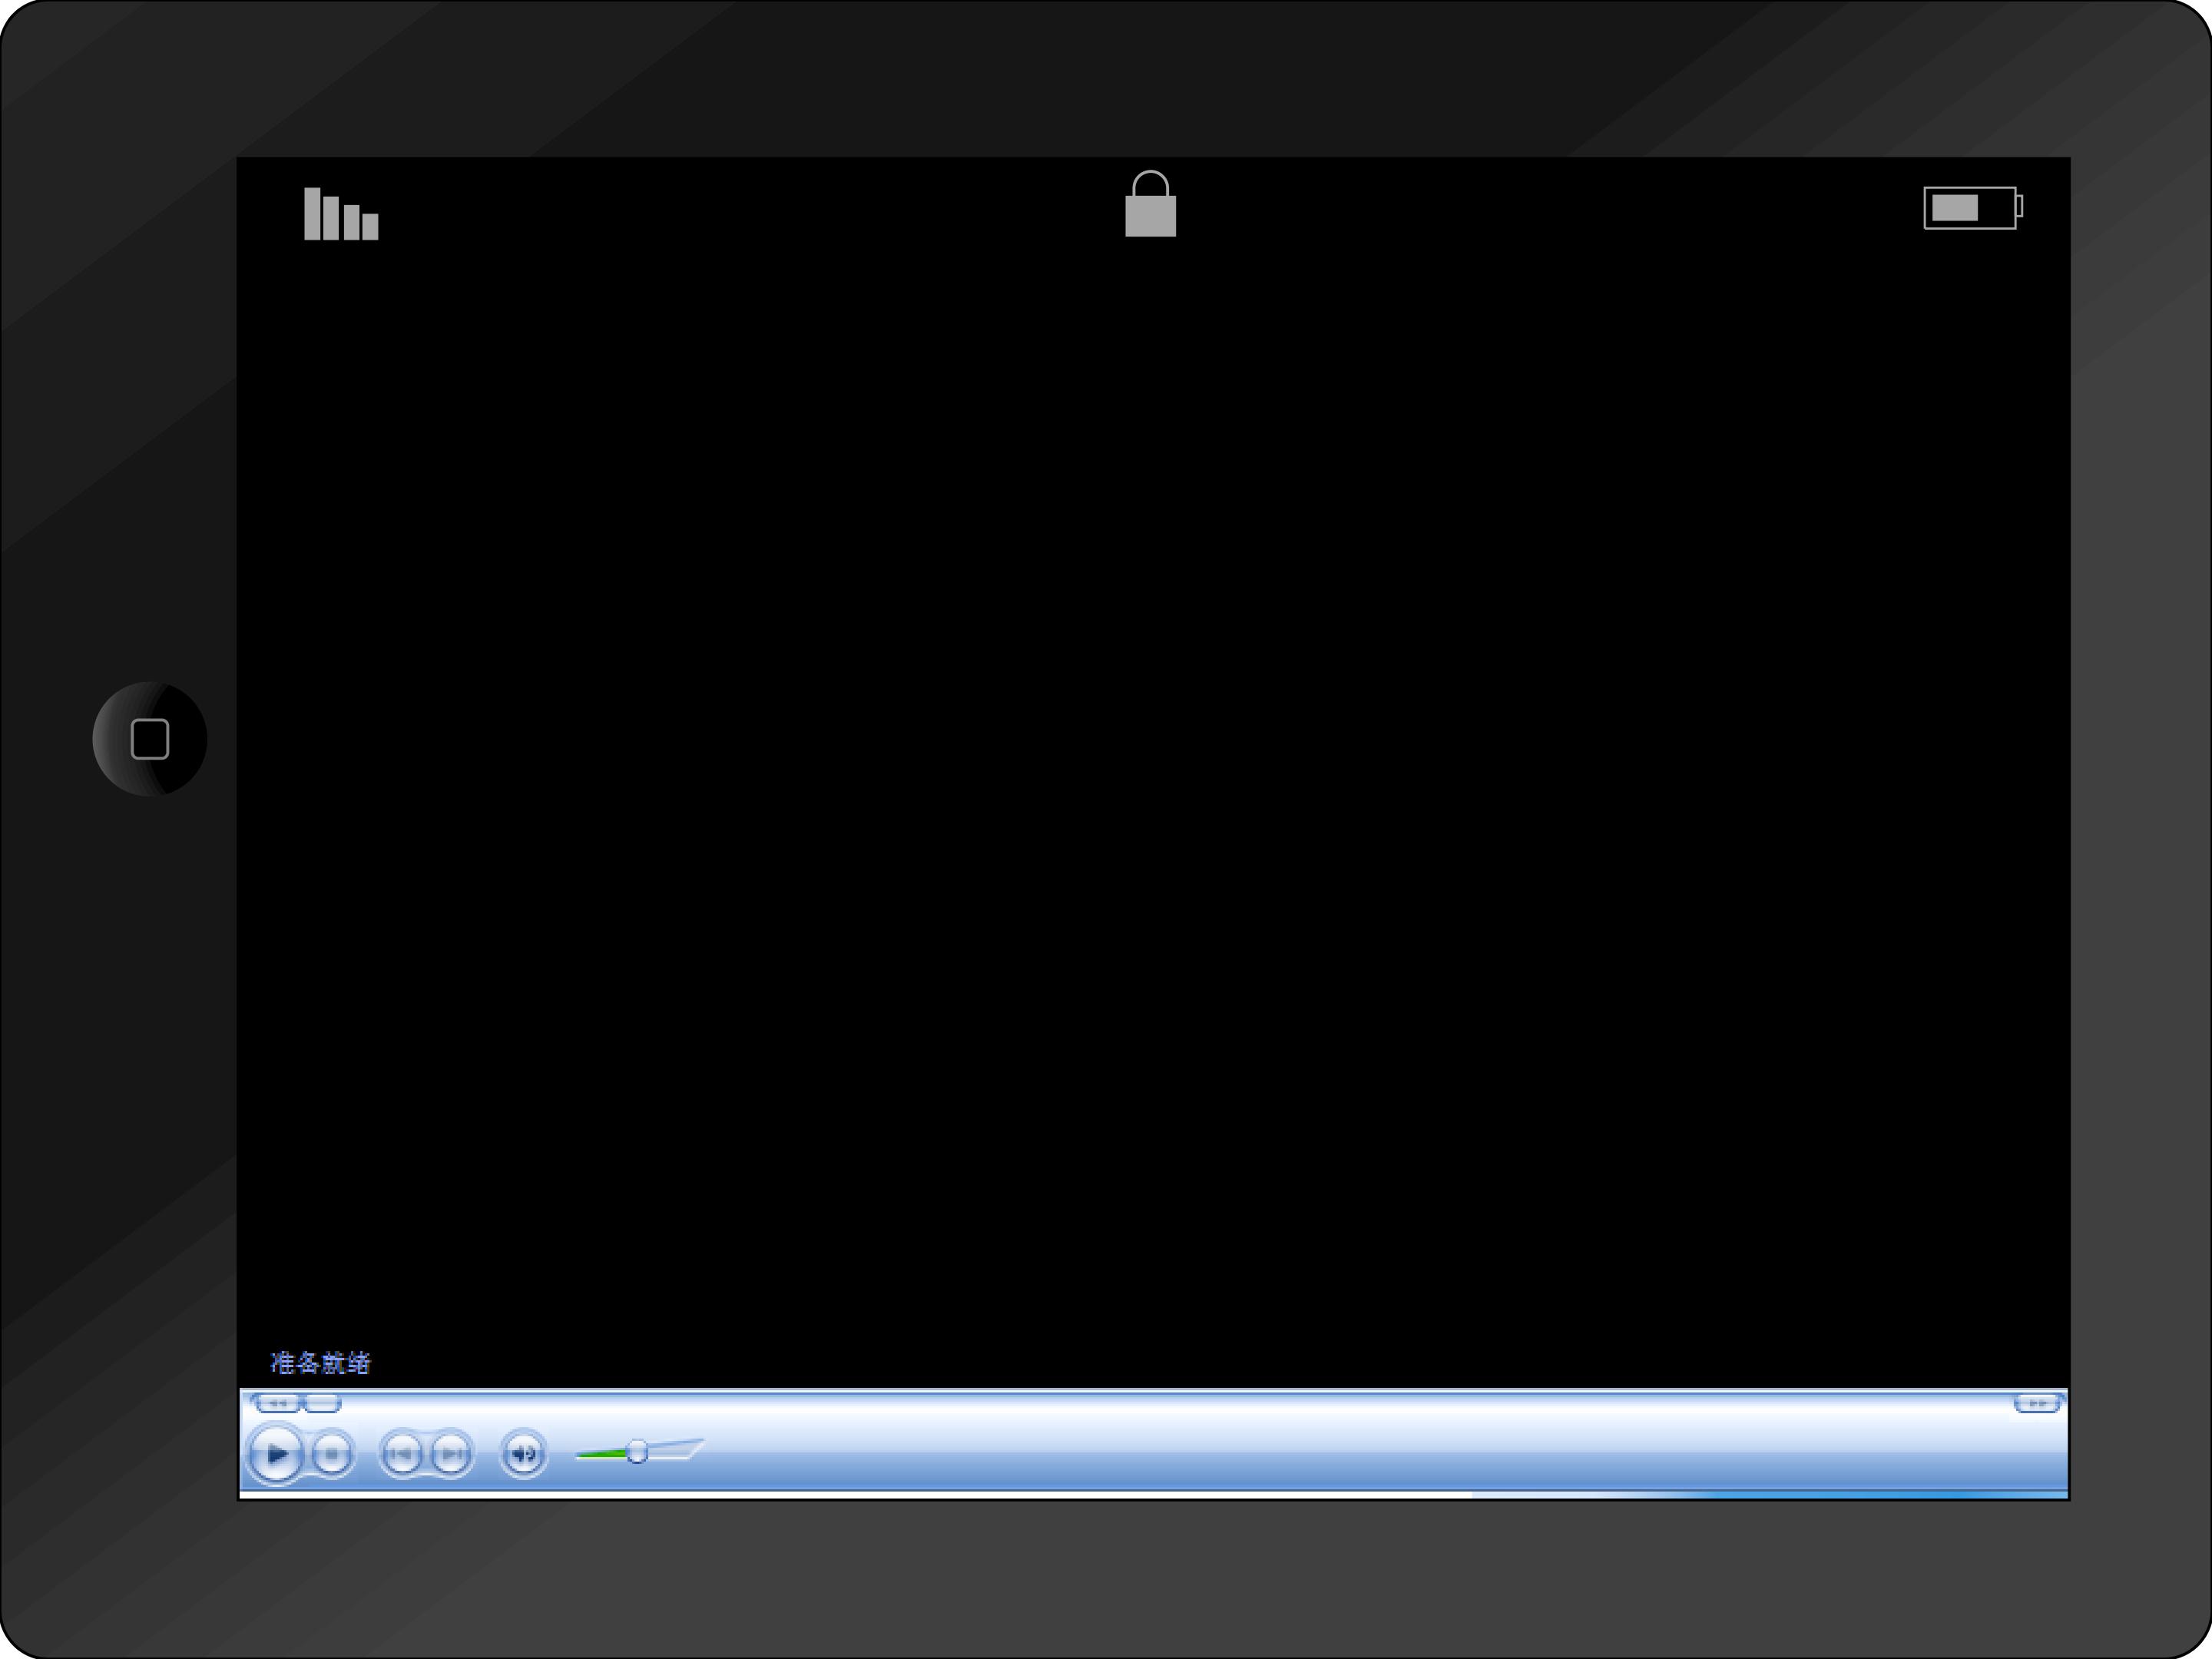Click the Stop playback button

pyautogui.click(x=331, y=1453)
